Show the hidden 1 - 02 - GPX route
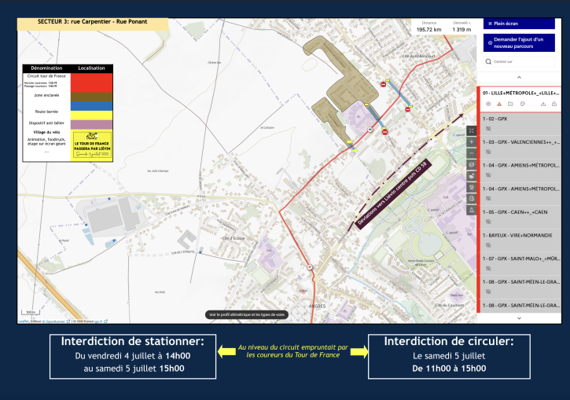The width and height of the screenshot is (570, 400). coord(488,129)
